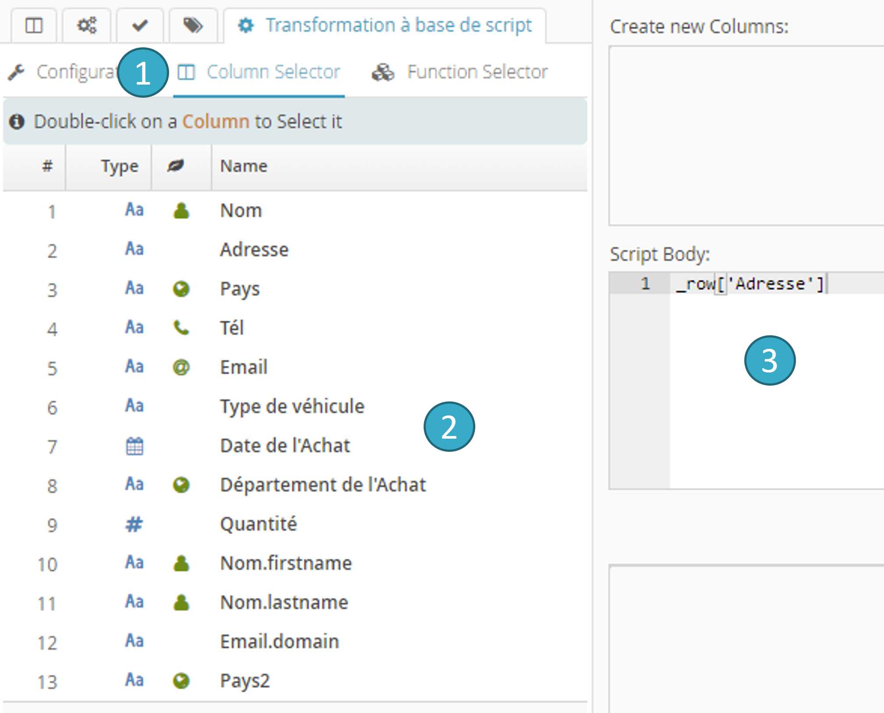Image resolution: width=884 pixels, height=713 pixels.
Task: Click the Function Selector cubes icon
Action: [383, 72]
